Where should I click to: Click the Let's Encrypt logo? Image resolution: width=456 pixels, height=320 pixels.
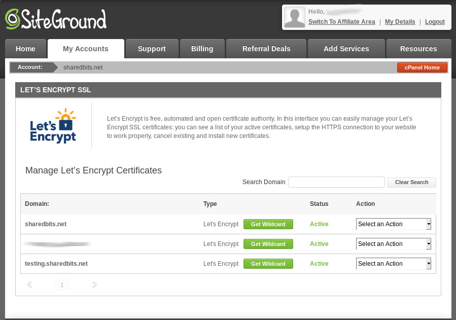click(x=53, y=126)
